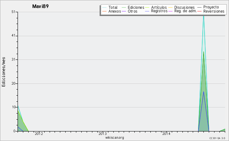The width and height of the screenshot is (229, 141).
Task: Click the wikiscan.org caption
Action: tap(114, 138)
